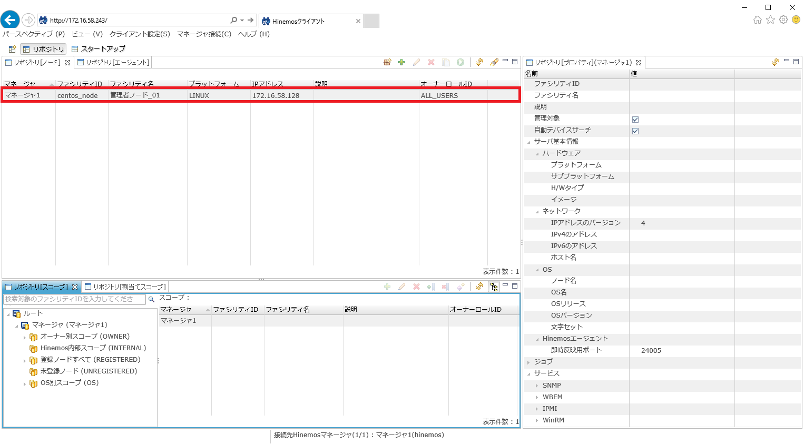804x444 pixels.
Task: Click filter highlighter icon in node view toolbar
Action: [x=494, y=62]
